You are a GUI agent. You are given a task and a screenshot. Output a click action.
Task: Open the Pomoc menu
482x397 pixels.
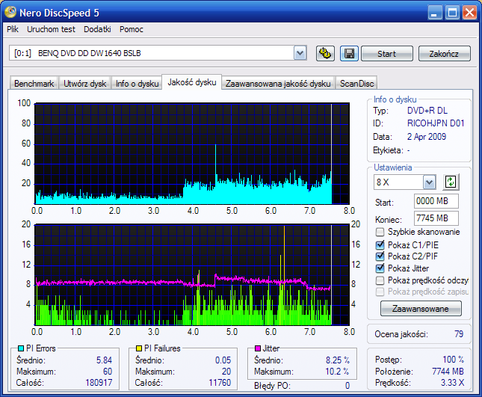pos(132,29)
